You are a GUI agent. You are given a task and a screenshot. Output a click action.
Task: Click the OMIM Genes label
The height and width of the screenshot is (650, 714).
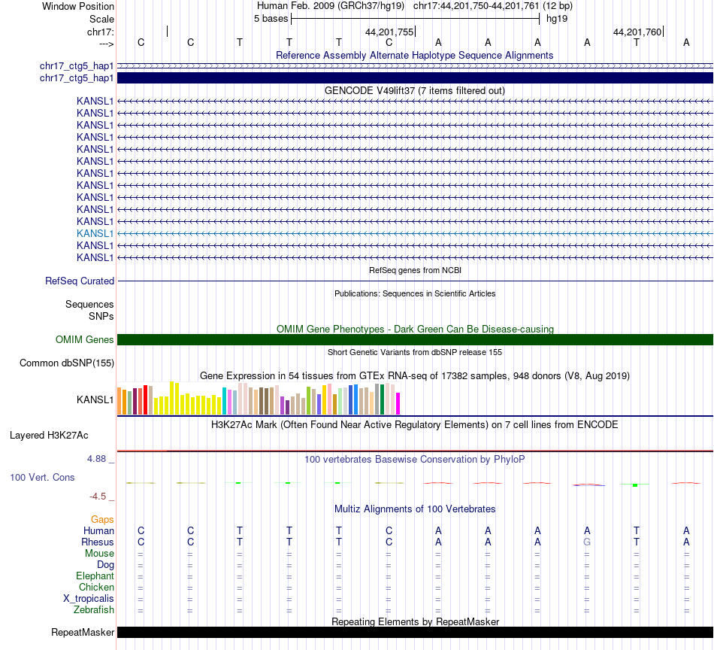[x=84, y=339]
